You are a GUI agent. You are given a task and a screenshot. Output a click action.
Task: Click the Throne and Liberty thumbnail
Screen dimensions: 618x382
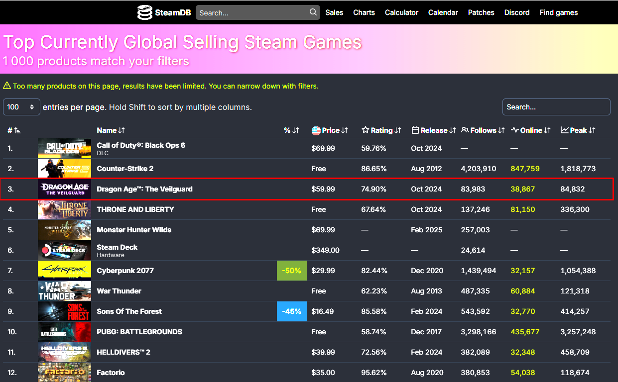point(65,209)
